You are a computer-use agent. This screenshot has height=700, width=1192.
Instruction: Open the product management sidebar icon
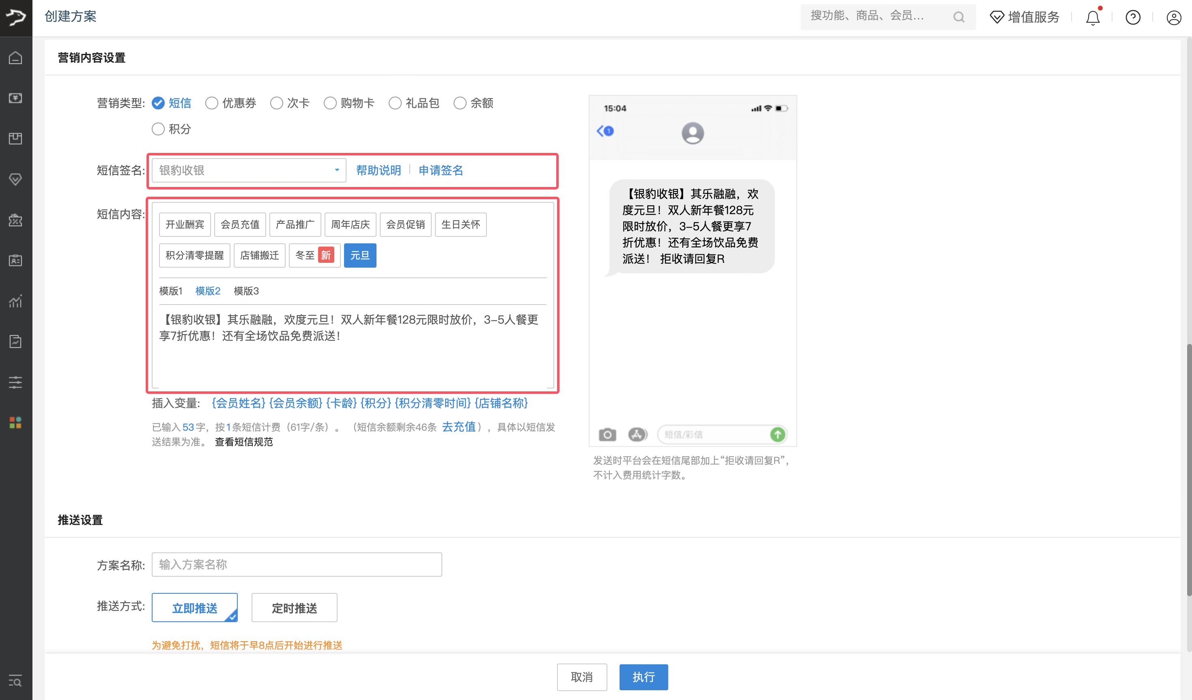[x=15, y=139]
